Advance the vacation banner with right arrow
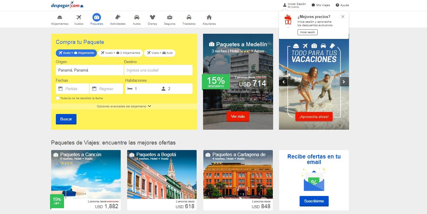The image size is (427, 214). [344, 82]
